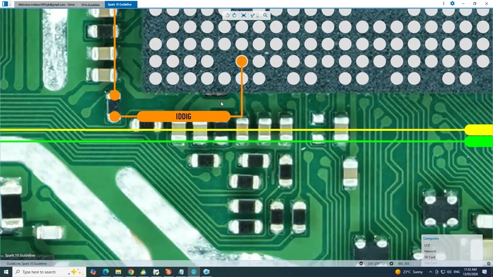The image size is (493, 277).
Task: Click the green guideline marker at right edge
Action: click(x=479, y=142)
